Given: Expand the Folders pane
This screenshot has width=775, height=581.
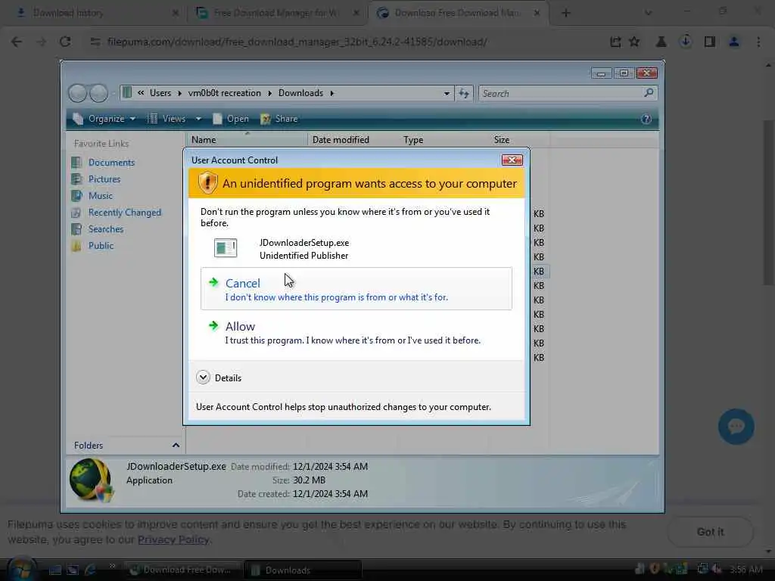Looking at the screenshot, I should 176,445.
